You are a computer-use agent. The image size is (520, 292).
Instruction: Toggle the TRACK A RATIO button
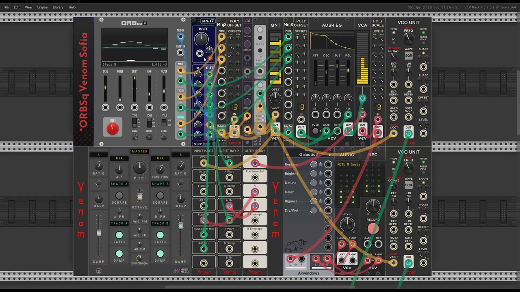click(x=119, y=235)
